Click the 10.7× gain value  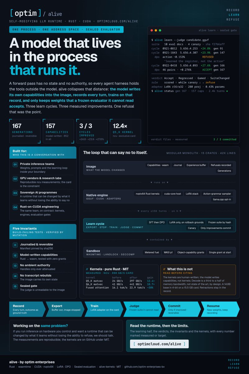click(x=151, y=284)
